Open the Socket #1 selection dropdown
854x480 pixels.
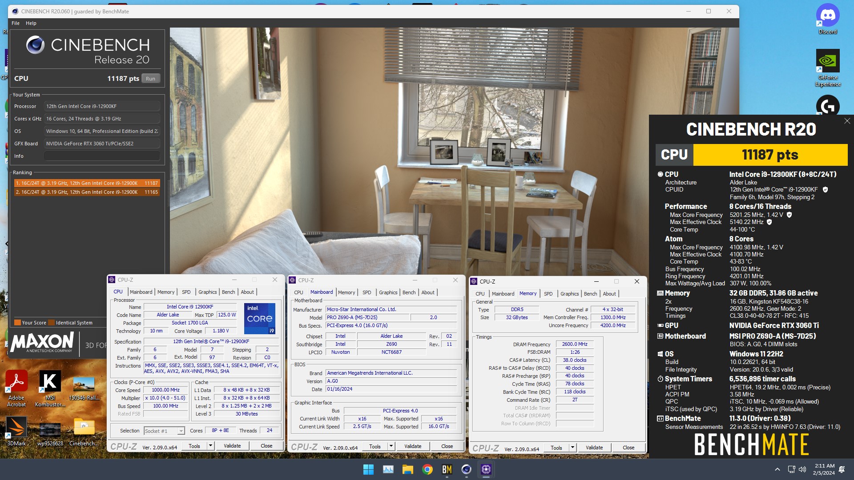[164, 431]
